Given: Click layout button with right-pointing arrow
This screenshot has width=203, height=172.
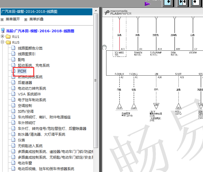Looking at the screenshot, I should click(x=168, y=3).
